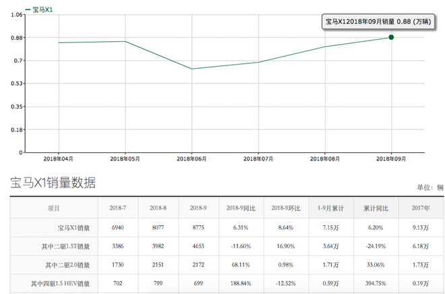Click the 2018年07月 axis label
The image size is (445, 294).
pyautogui.click(x=258, y=159)
